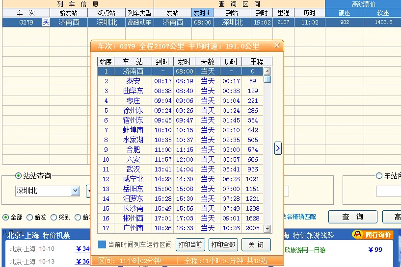Click the 查询 search button

(x=353, y=217)
